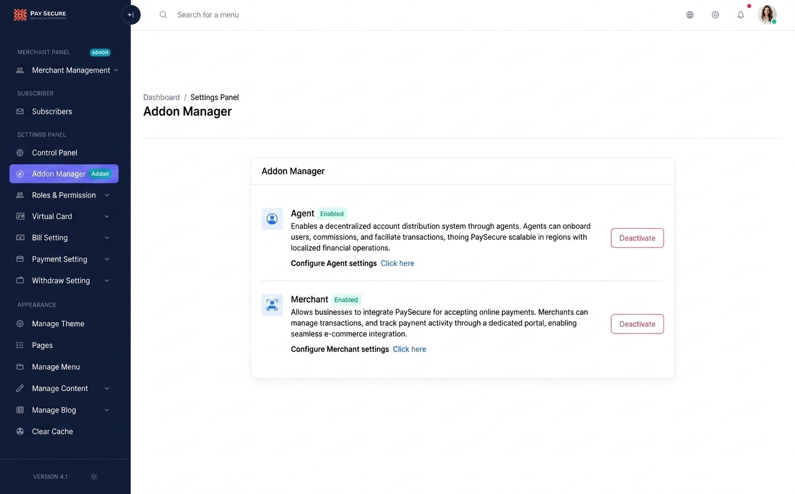Click the Agent addon icon
Image resolution: width=795 pixels, height=494 pixels.
(272, 219)
